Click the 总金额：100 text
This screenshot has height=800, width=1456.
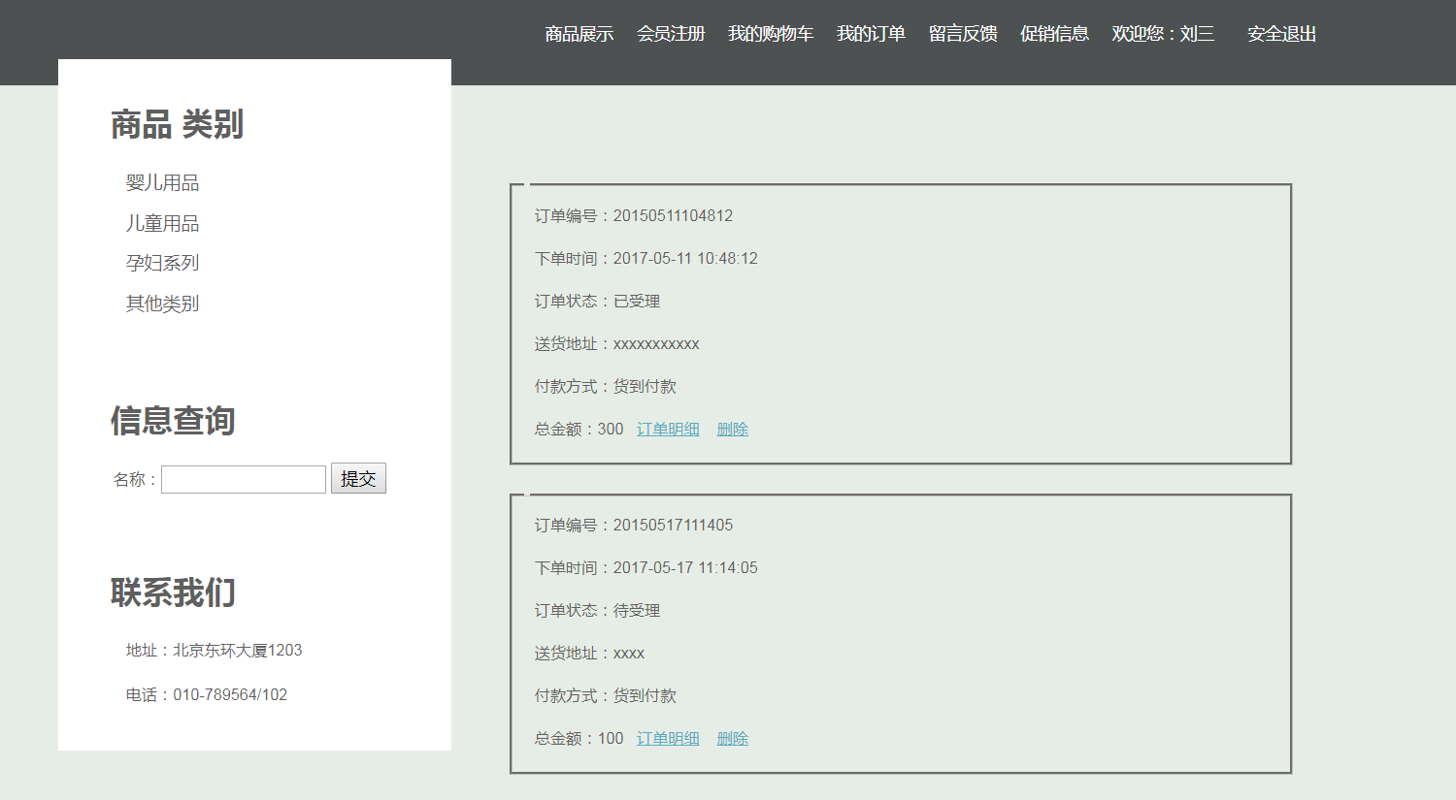tap(579, 738)
